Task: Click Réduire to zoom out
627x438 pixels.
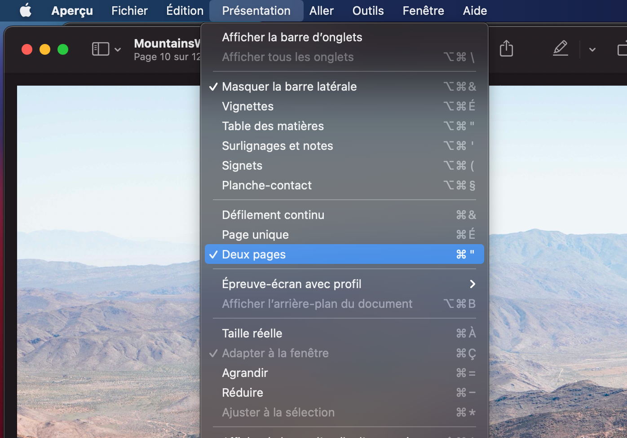Action: point(243,393)
